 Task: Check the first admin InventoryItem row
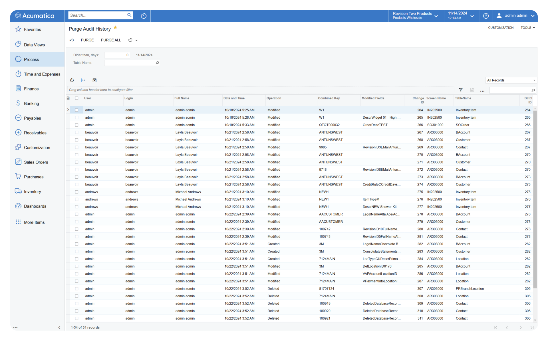[76, 110]
